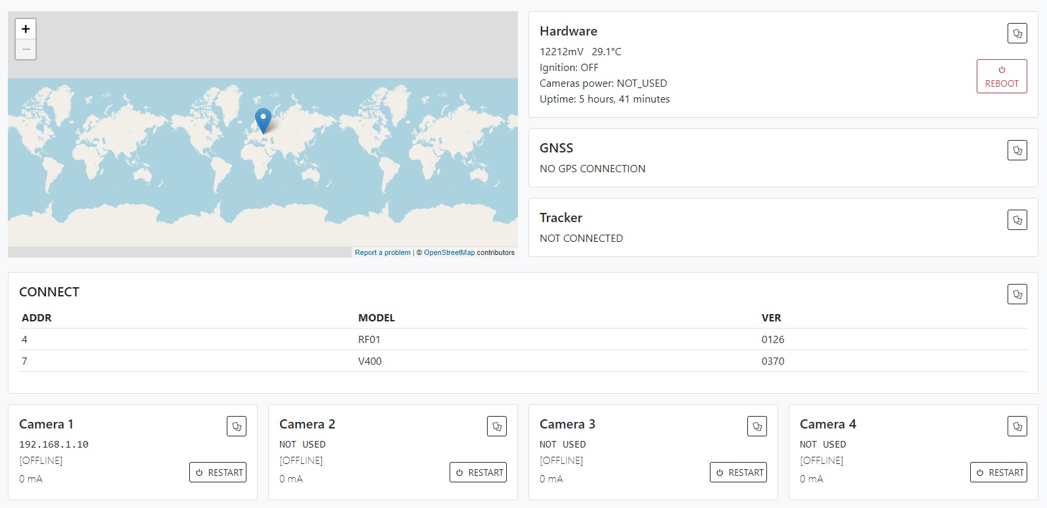Zoom in on the map
Image resolution: width=1047 pixels, height=508 pixels.
[26, 29]
